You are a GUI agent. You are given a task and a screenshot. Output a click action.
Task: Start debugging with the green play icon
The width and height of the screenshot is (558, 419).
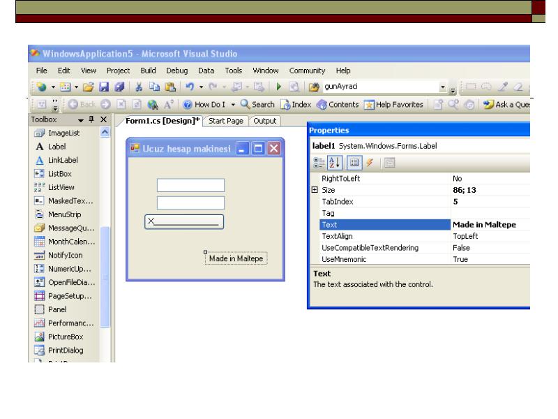[x=278, y=87]
